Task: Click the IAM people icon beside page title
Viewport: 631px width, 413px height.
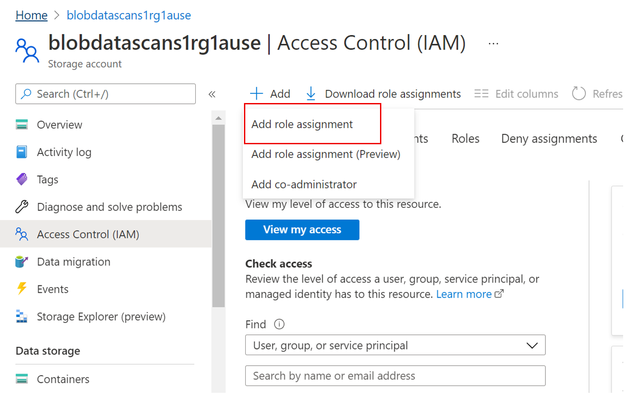Action: (x=27, y=50)
